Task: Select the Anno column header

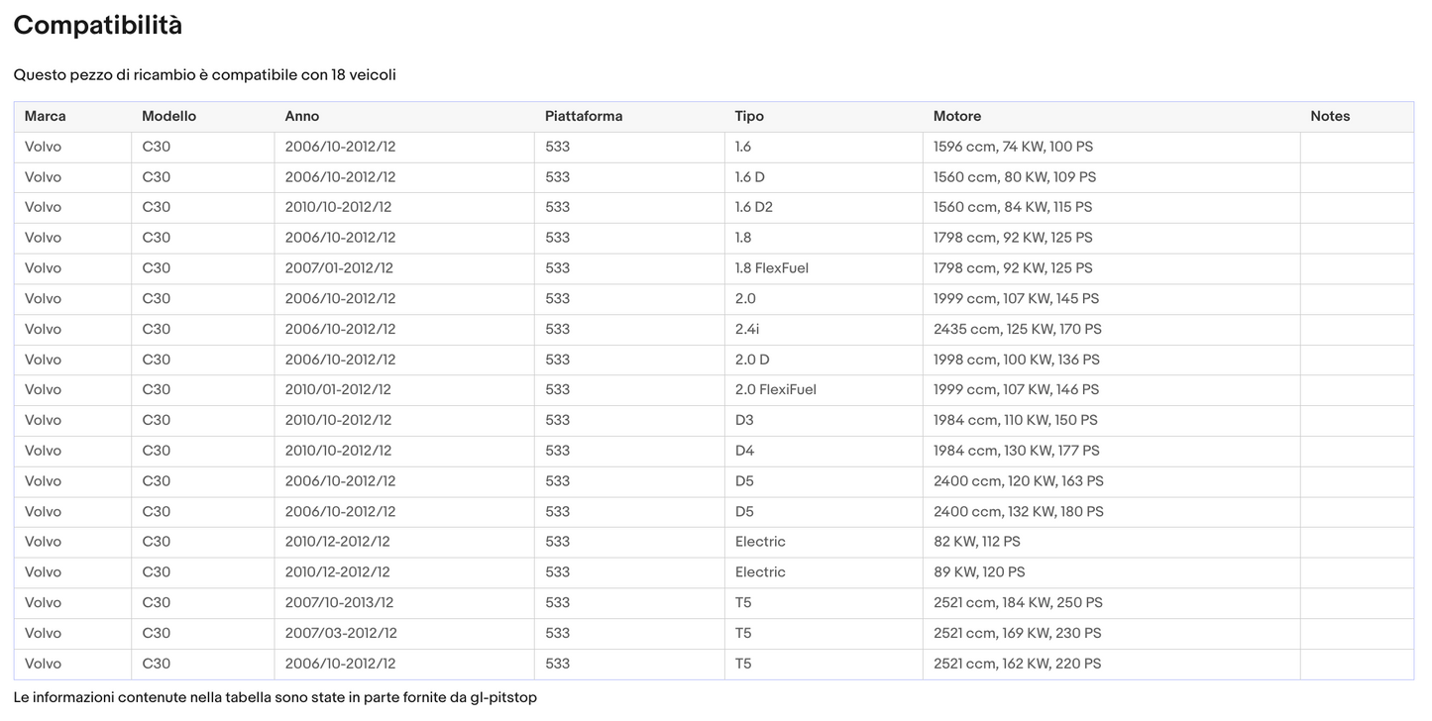Action: tap(302, 116)
